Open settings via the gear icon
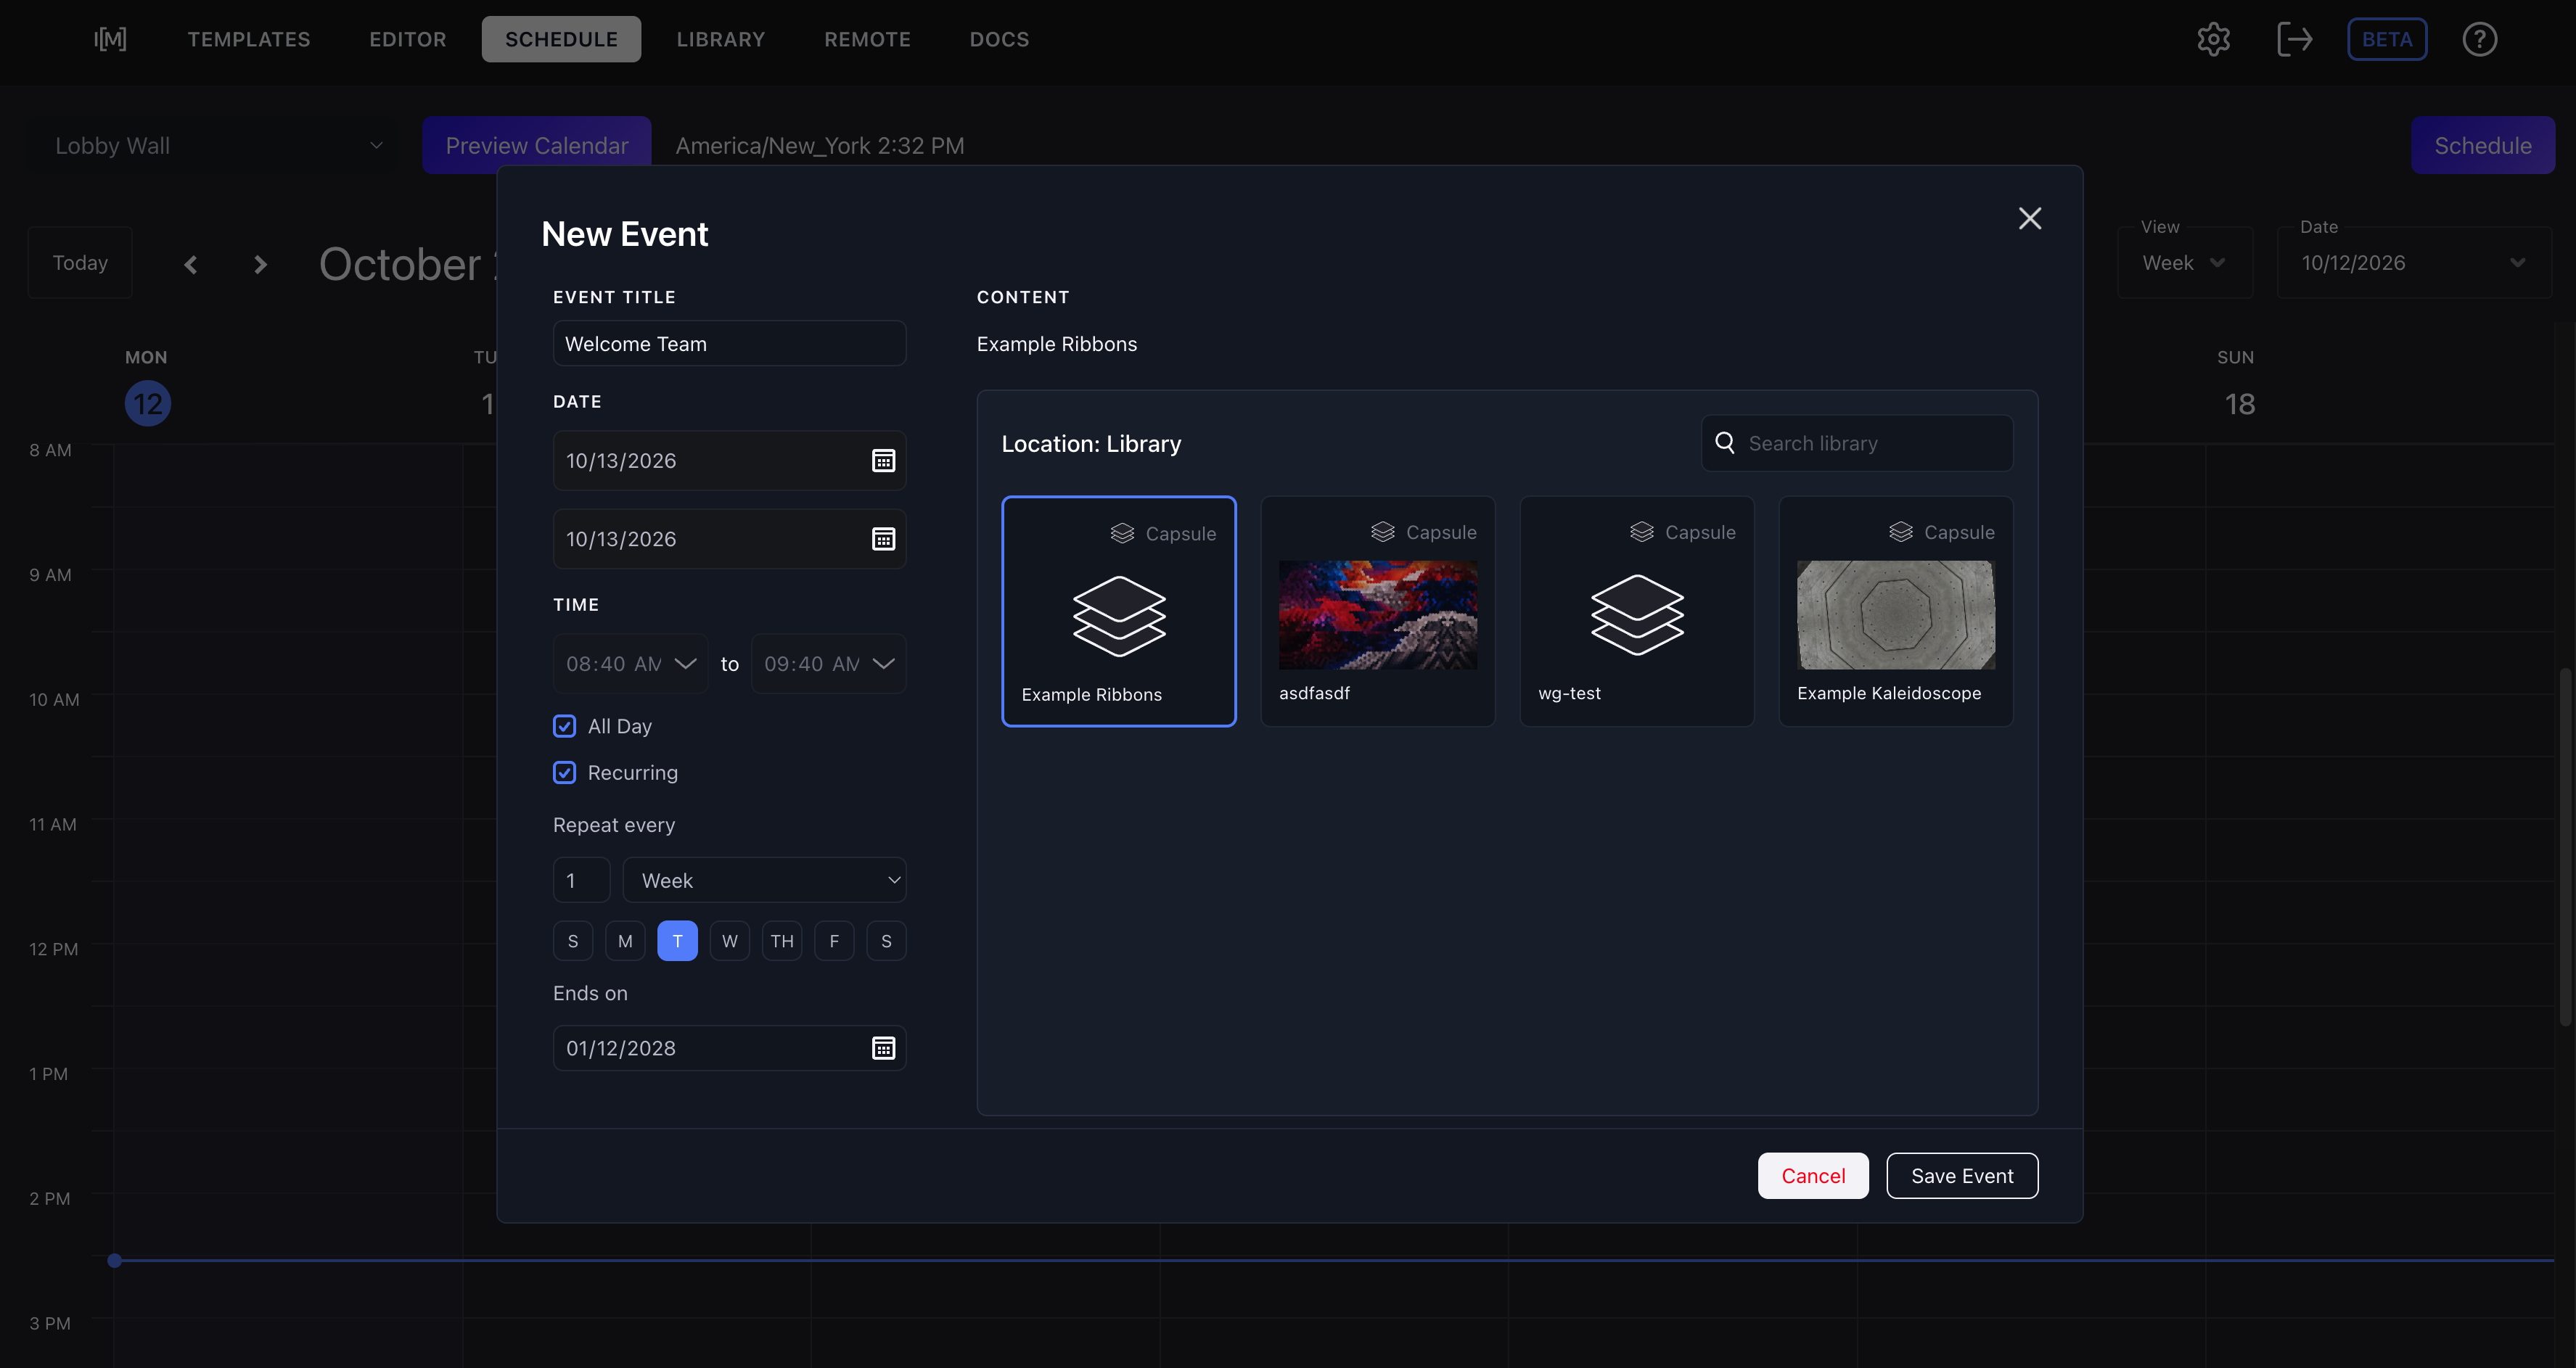Screen dimensions: 2576x1368 (x=2213, y=39)
